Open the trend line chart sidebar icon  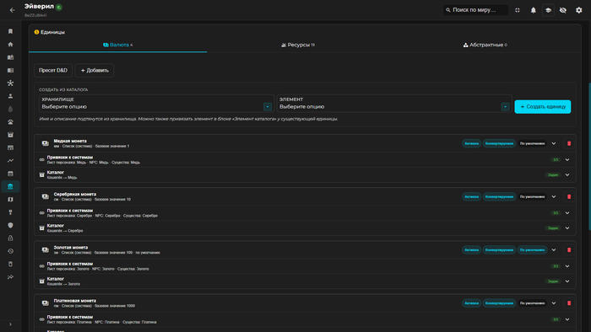click(x=10, y=161)
